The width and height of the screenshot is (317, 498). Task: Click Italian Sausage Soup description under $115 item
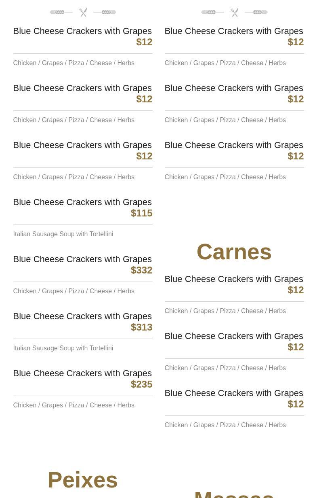[63, 234]
